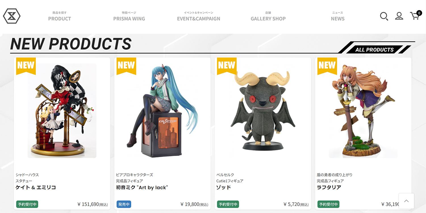Click the NEW ribbon on Kate & Emilico card
This screenshot has width=426, height=213.
point(26,66)
